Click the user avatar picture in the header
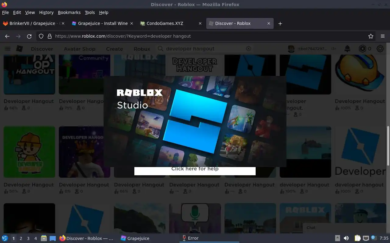 291,49
